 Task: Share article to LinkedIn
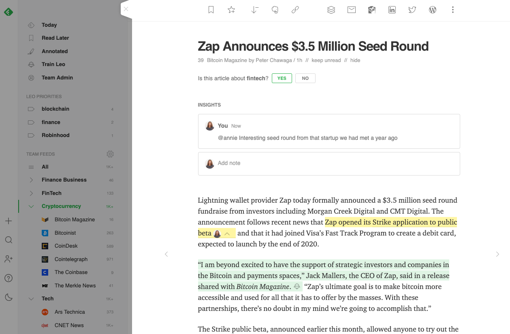392,10
